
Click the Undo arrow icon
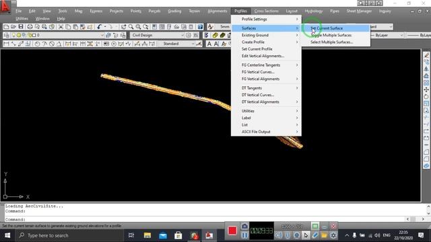(x=99, y=27)
